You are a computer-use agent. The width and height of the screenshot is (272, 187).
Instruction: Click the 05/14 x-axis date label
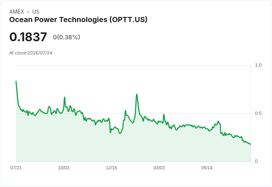pos(207,168)
